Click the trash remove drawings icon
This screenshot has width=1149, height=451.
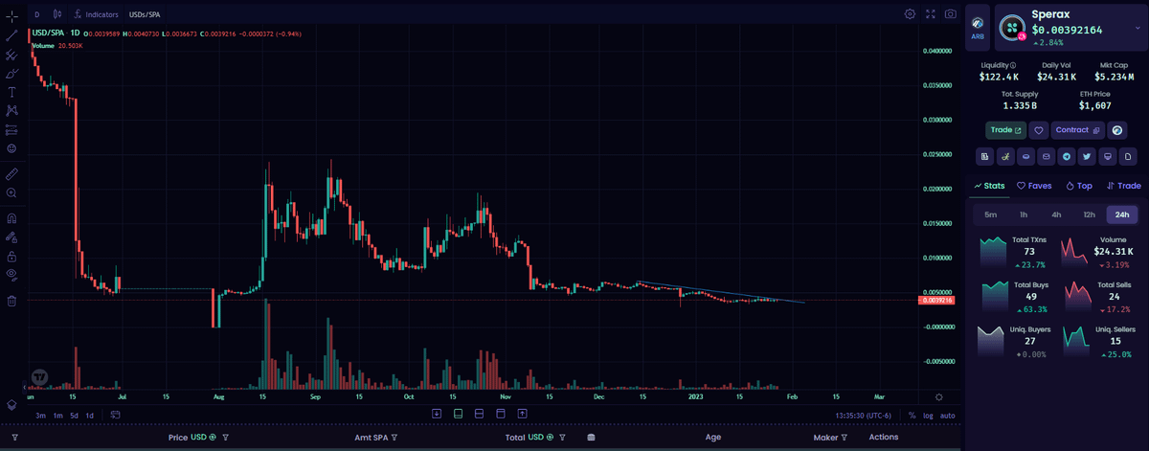click(x=11, y=302)
